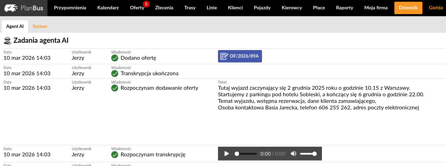
Task: Adjust the audio volume slider
Action: [308, 154]
